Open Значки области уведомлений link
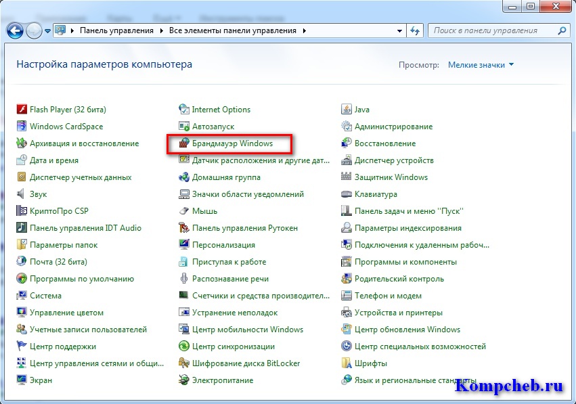576x404 pixels. click(x=248, y=194)
